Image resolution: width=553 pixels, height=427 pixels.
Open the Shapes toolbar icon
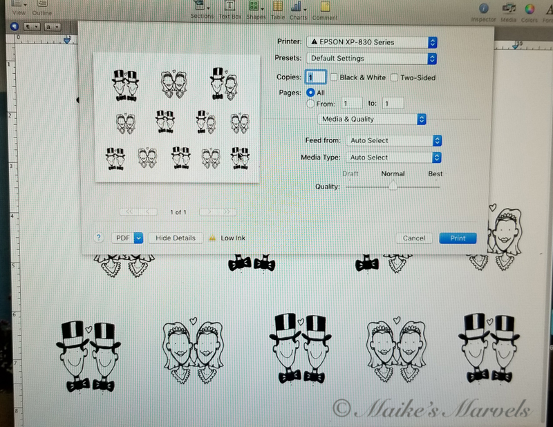[256, 8]
